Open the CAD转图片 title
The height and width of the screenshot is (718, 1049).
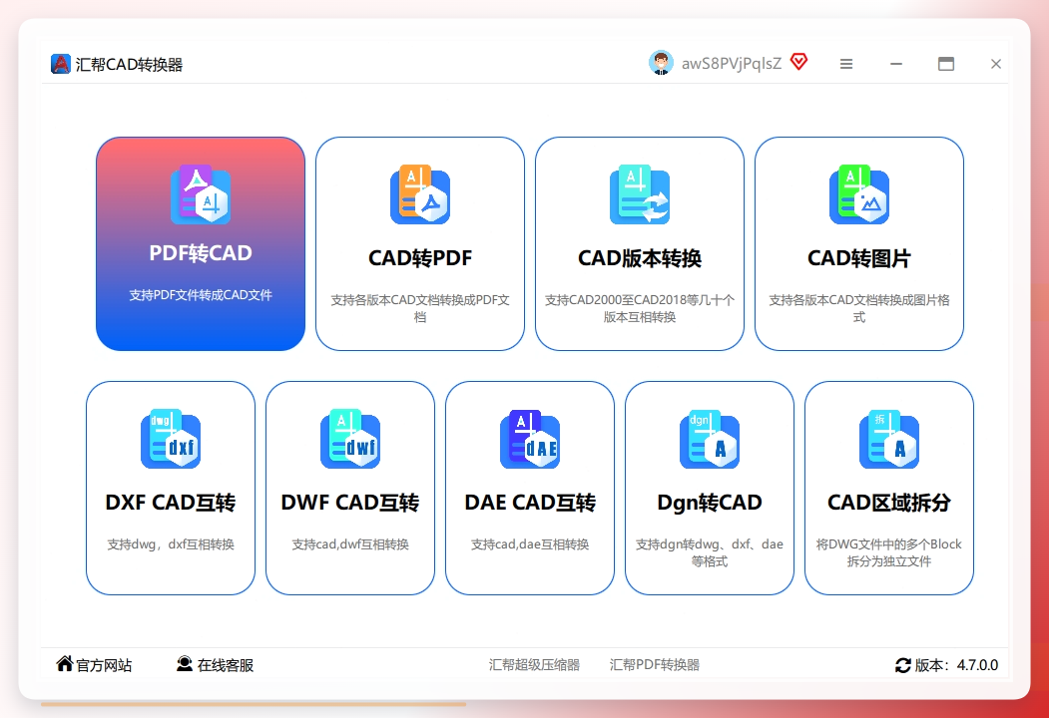(x=859, y=258)
